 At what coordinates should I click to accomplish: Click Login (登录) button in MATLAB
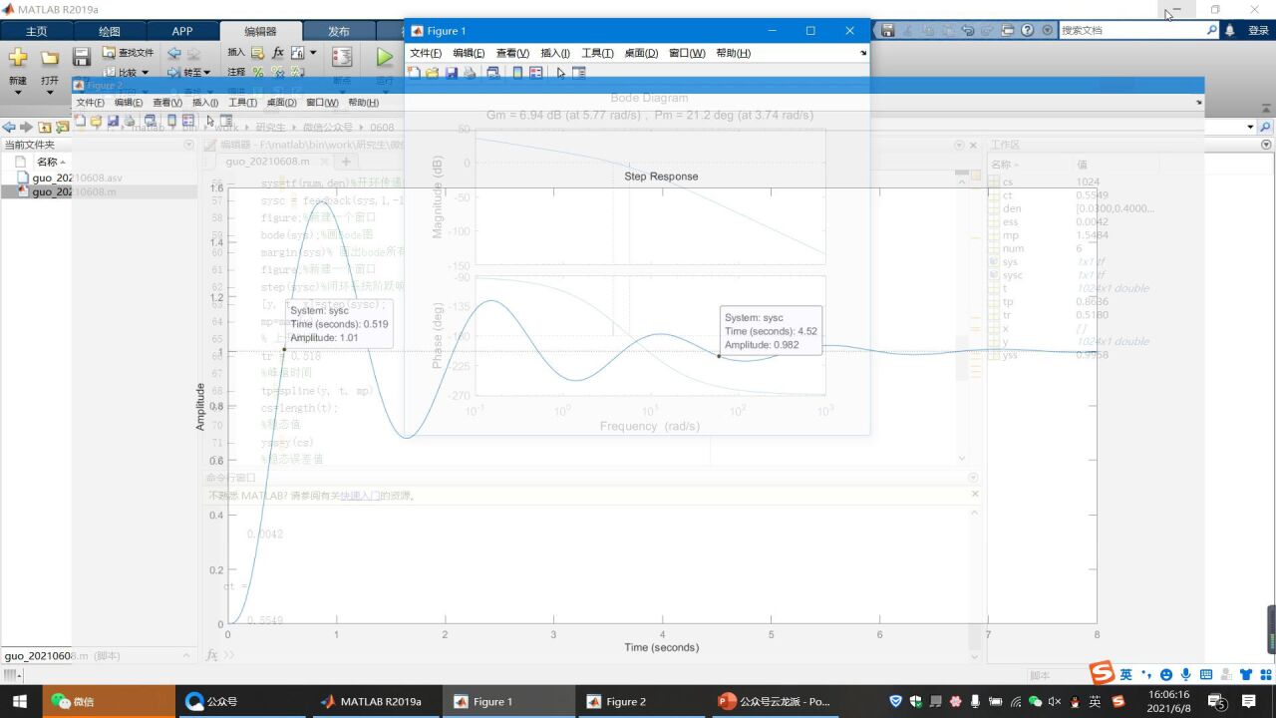coord(1258,31)
